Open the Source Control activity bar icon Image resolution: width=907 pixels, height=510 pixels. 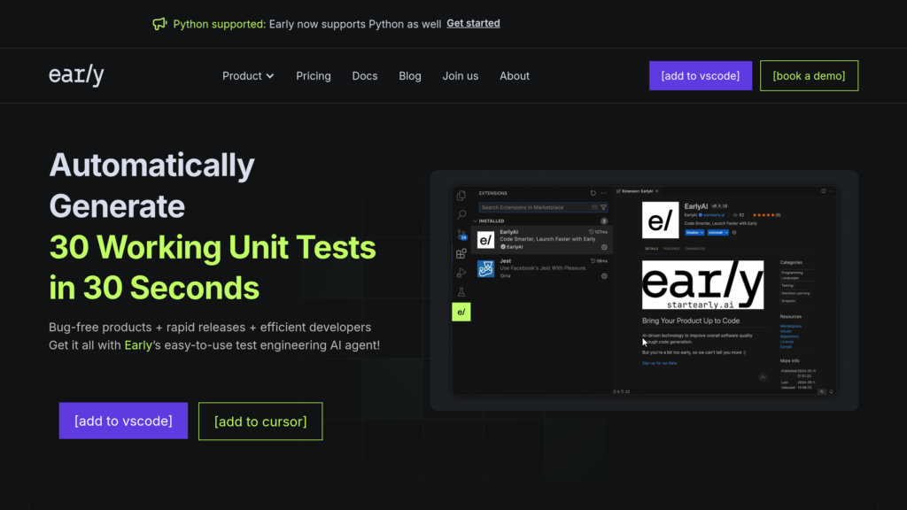[461, 235]
